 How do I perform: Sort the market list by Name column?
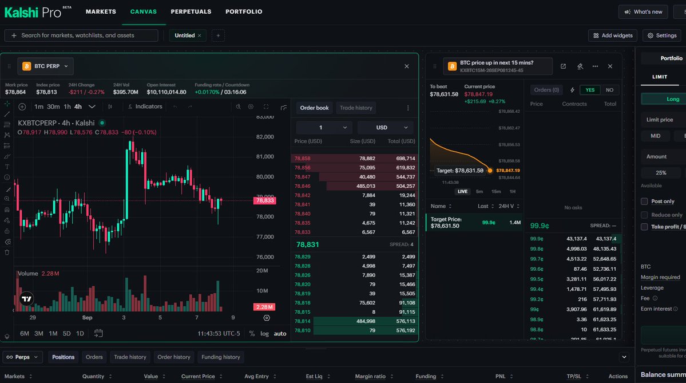441,206
